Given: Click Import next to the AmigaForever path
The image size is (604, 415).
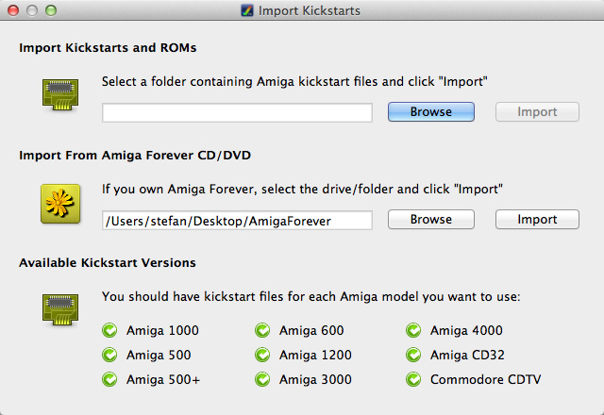Looking at the screenshot, I should [x=537, y=220].
